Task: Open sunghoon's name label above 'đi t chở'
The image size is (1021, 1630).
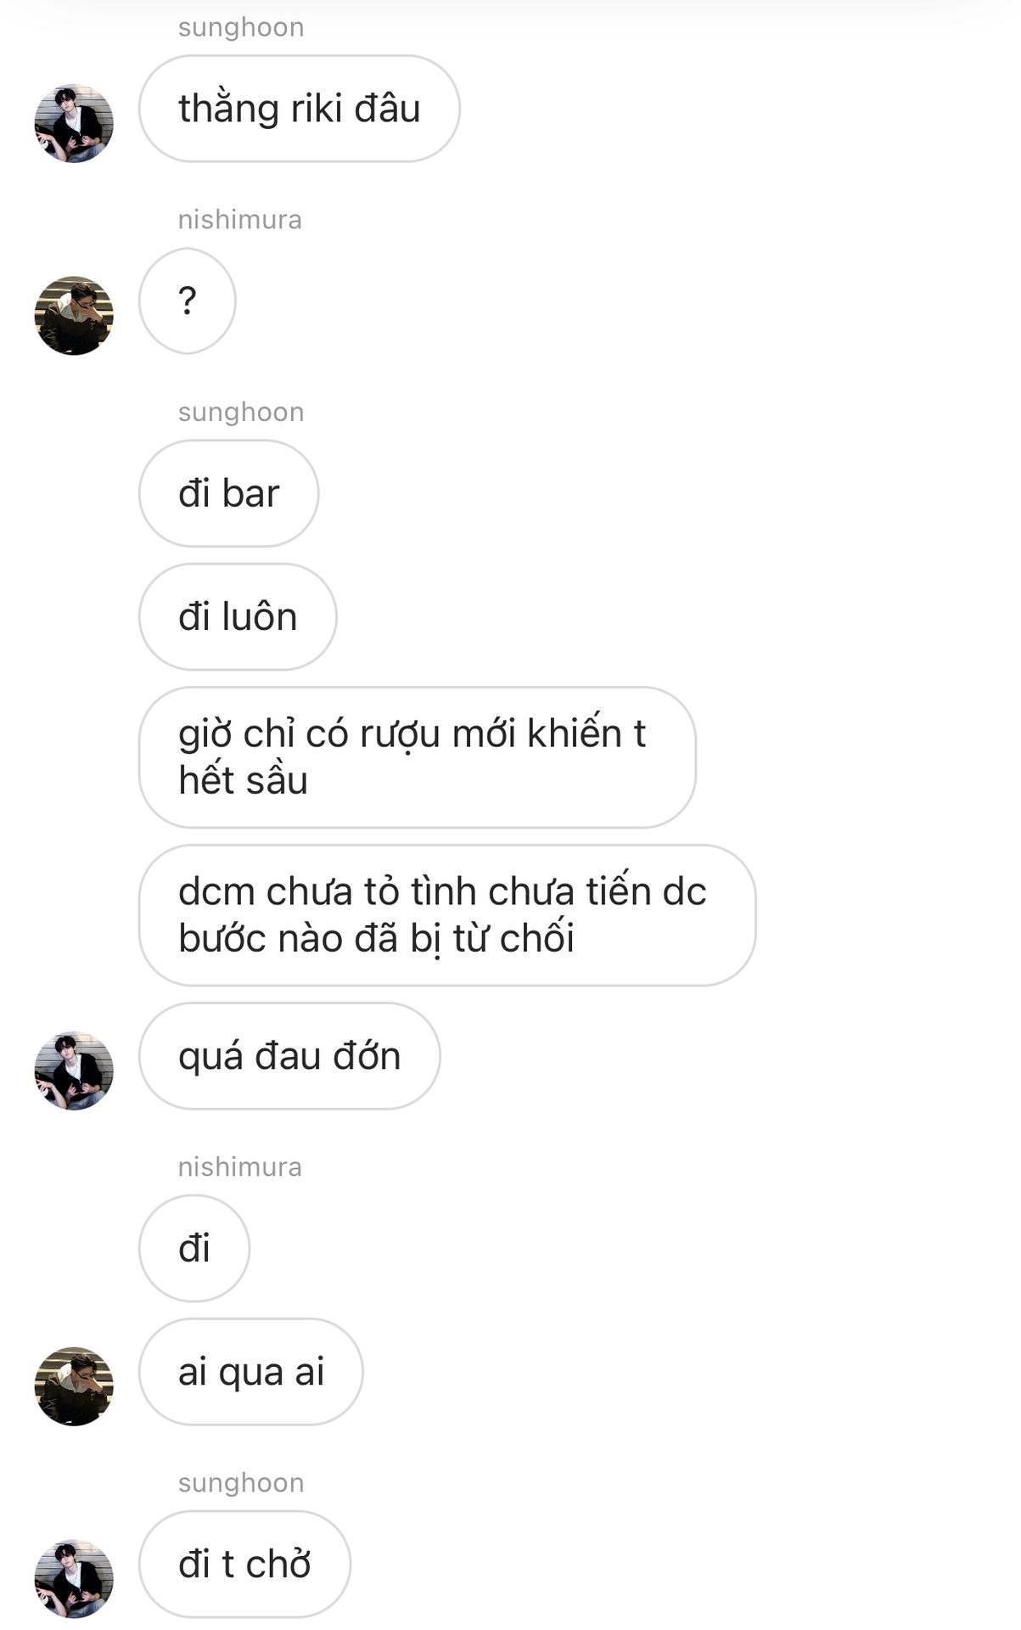Action: pos(241,1483)
